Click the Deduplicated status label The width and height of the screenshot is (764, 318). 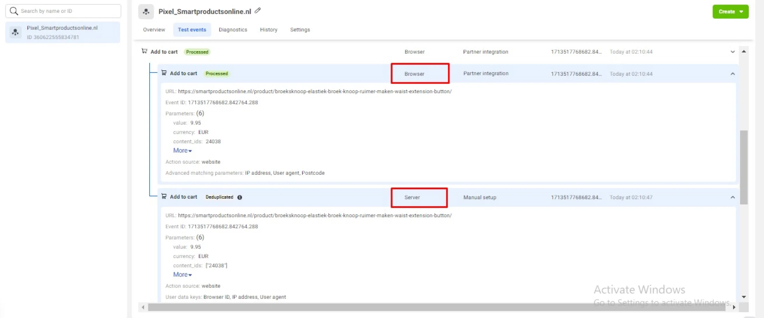[219, 197]
